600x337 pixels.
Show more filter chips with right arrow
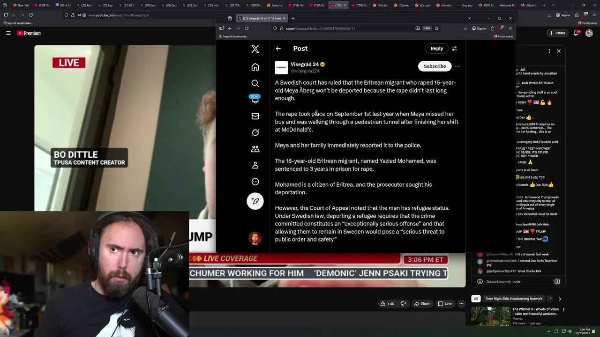(x=560, y=299)
